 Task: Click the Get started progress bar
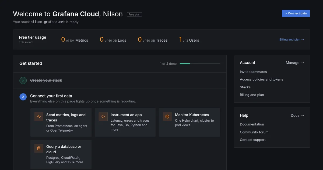pos(200,64)
